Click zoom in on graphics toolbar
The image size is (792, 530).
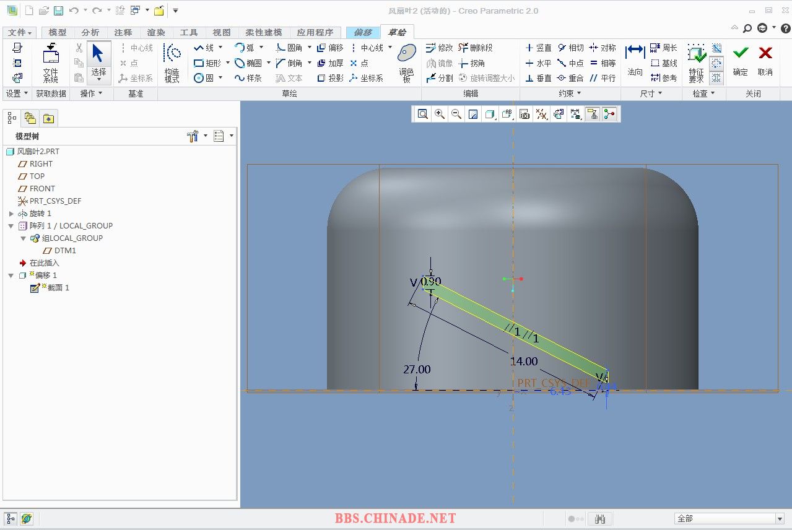tap(440, 114)
